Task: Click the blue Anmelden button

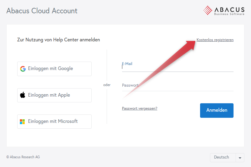Action: point(217,110)
